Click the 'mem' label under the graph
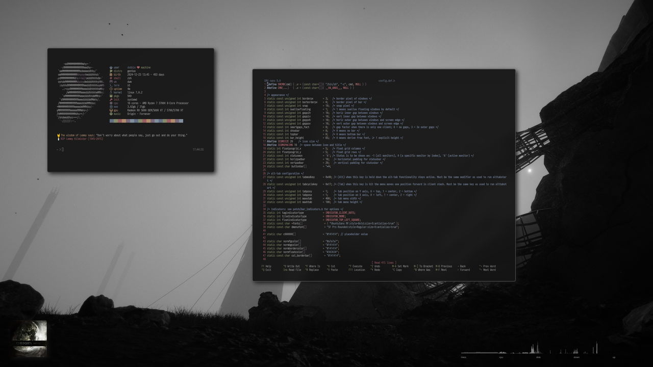 pyautogui.click(x=464, y=357)
